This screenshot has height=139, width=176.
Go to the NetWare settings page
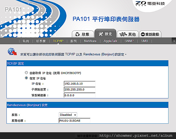(x=90, y=41)
